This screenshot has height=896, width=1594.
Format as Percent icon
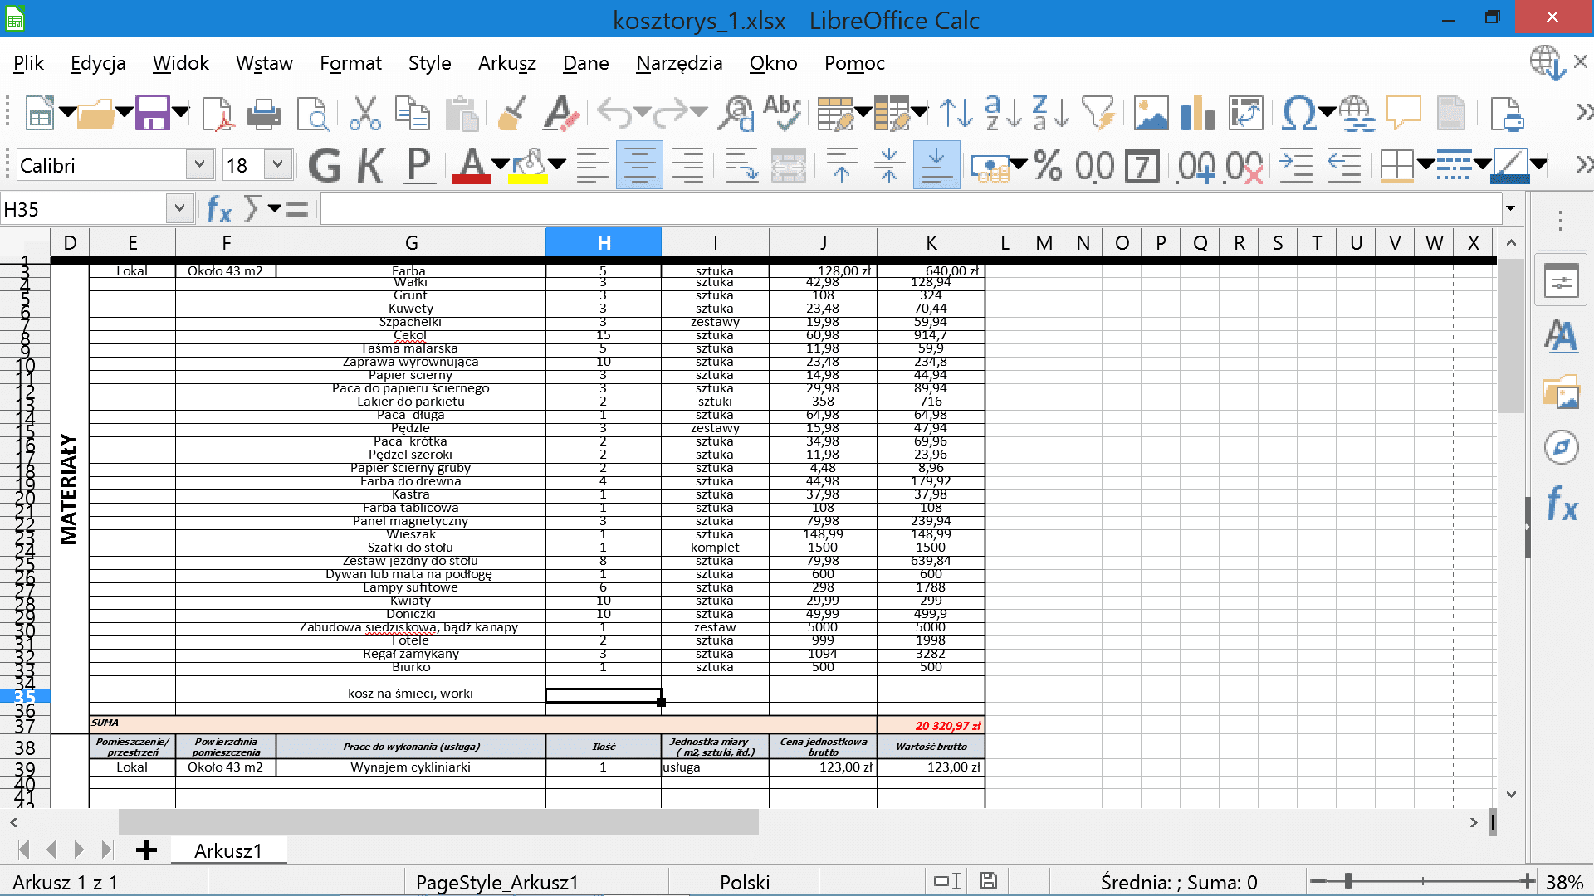(1048, 166)
